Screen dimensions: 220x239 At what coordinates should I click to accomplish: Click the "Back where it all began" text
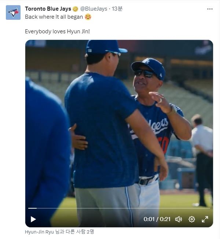click(54, 17)
